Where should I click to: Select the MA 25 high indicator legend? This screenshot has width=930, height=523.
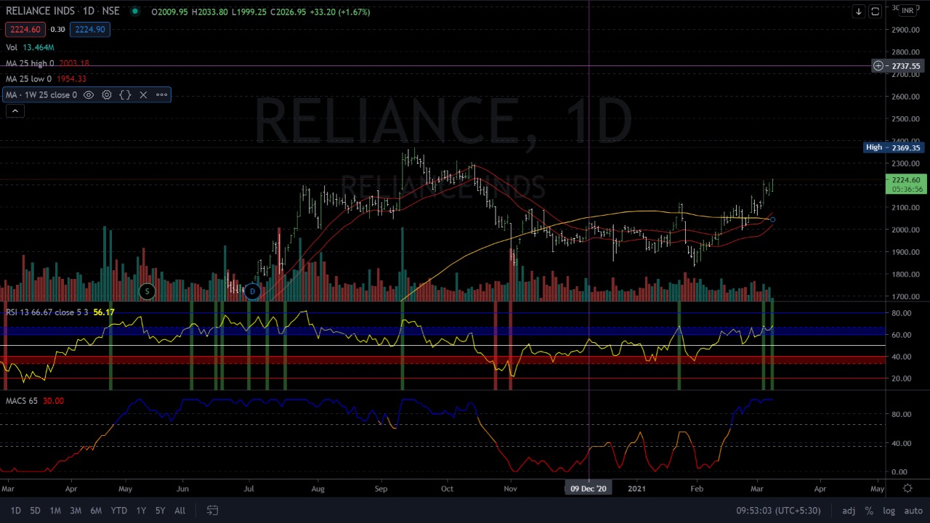pyautogui.click(x=47, y=63)
